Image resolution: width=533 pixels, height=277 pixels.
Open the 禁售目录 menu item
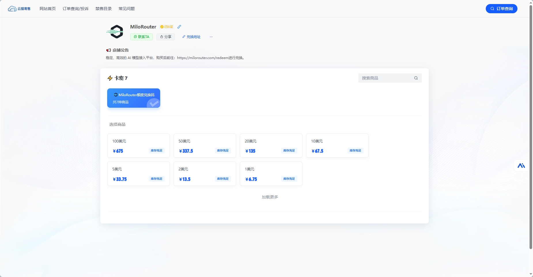pyautogui.click(x=103, y=9)
